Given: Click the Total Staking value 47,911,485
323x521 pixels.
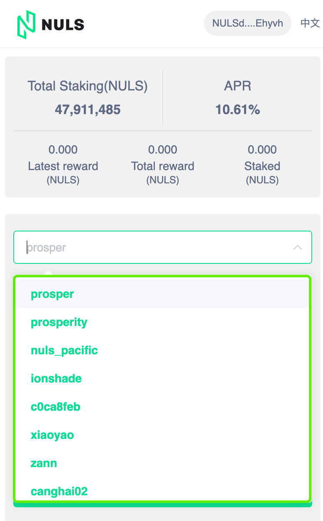Looking at the screenshot, I should coord(88,110).
